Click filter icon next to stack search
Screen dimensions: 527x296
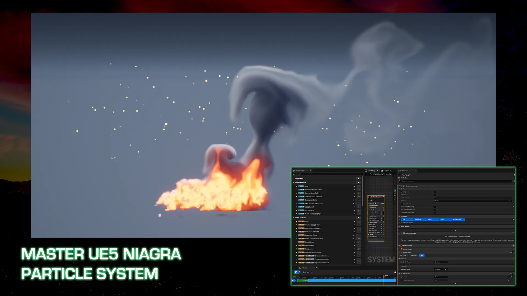[x=514, y=181]
